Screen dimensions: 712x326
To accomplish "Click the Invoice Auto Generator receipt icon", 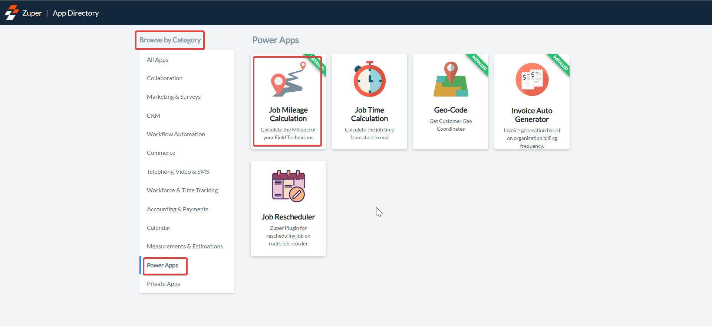I will 532,79.
